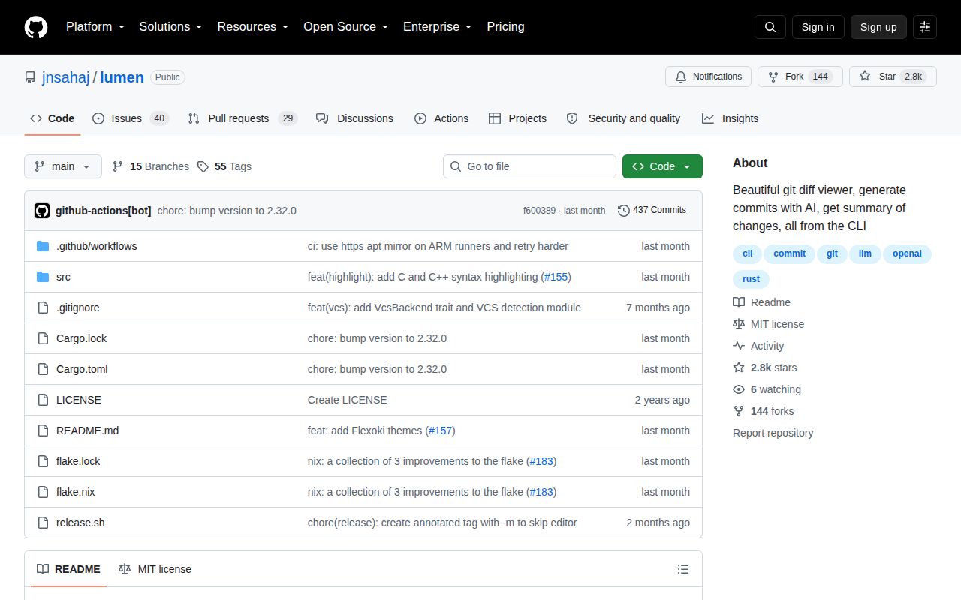Open the main branch selector dropdown
The height and width of the screenshot is (600, 961).
pos(63,166)
